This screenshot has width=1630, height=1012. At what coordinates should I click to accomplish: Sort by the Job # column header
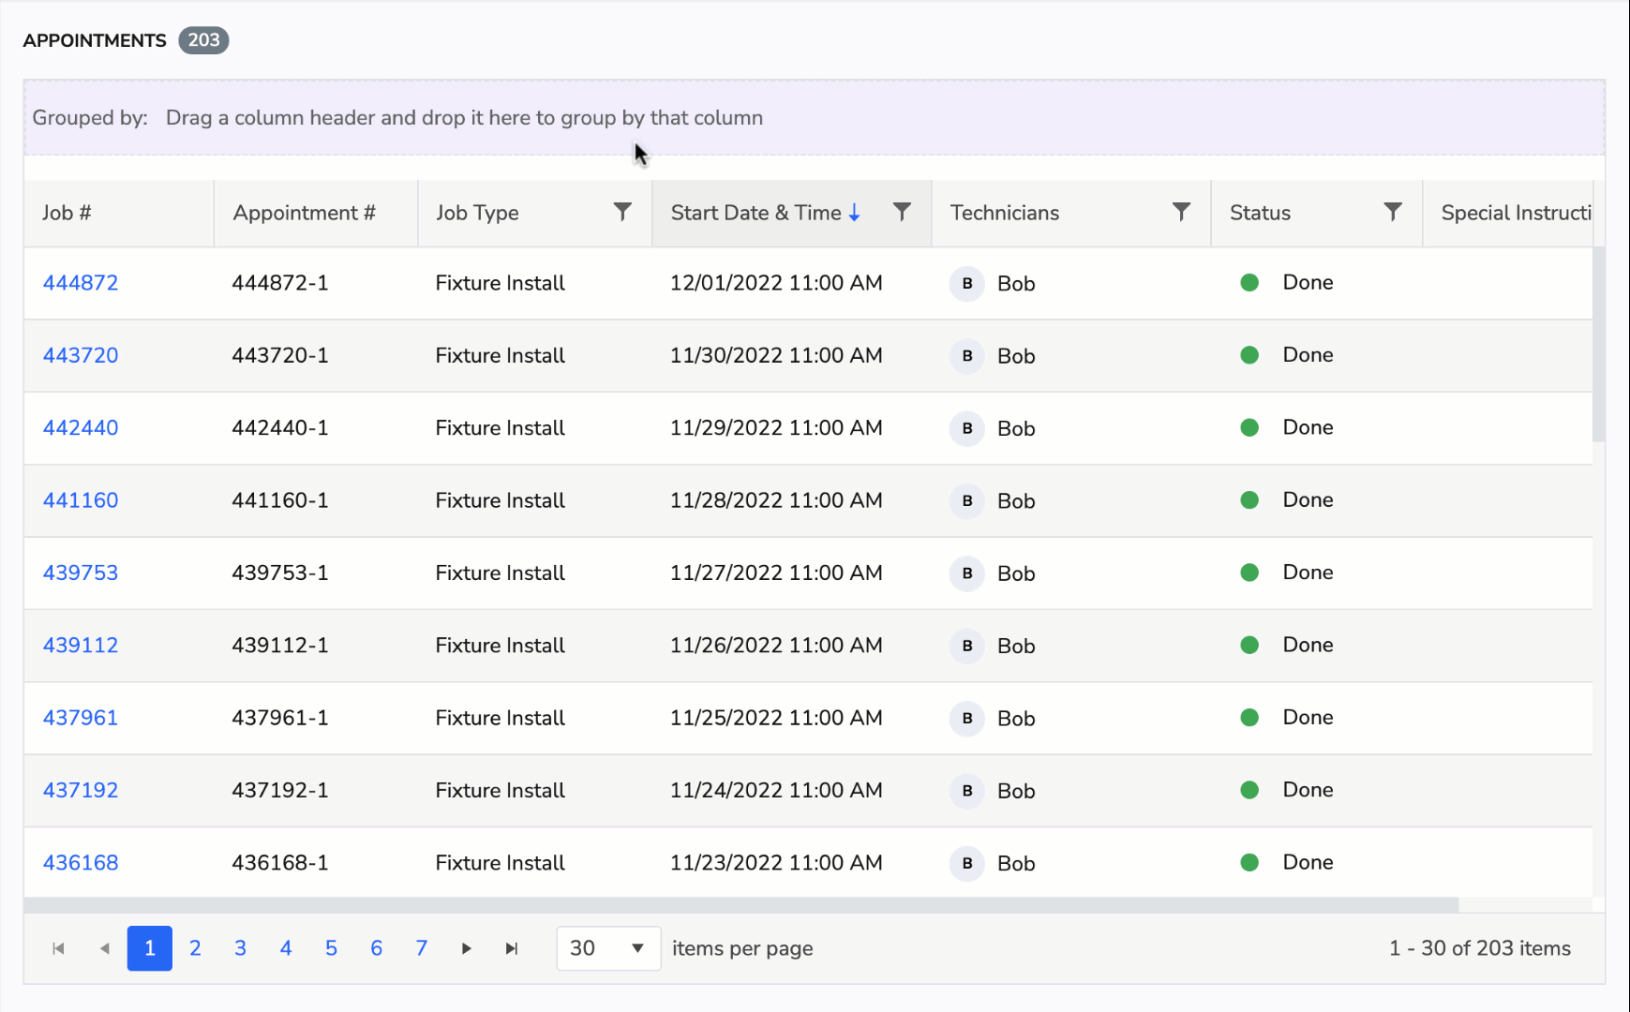point(67,213)
